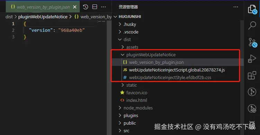Expand the .husky folder
The height and width of the screenshot is (135, 260).
tap(120, 24)
